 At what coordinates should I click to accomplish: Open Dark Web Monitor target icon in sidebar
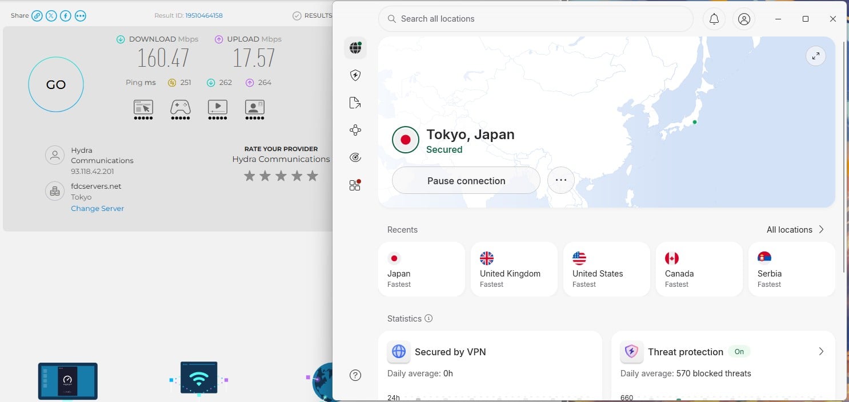(x=355, y=157)
